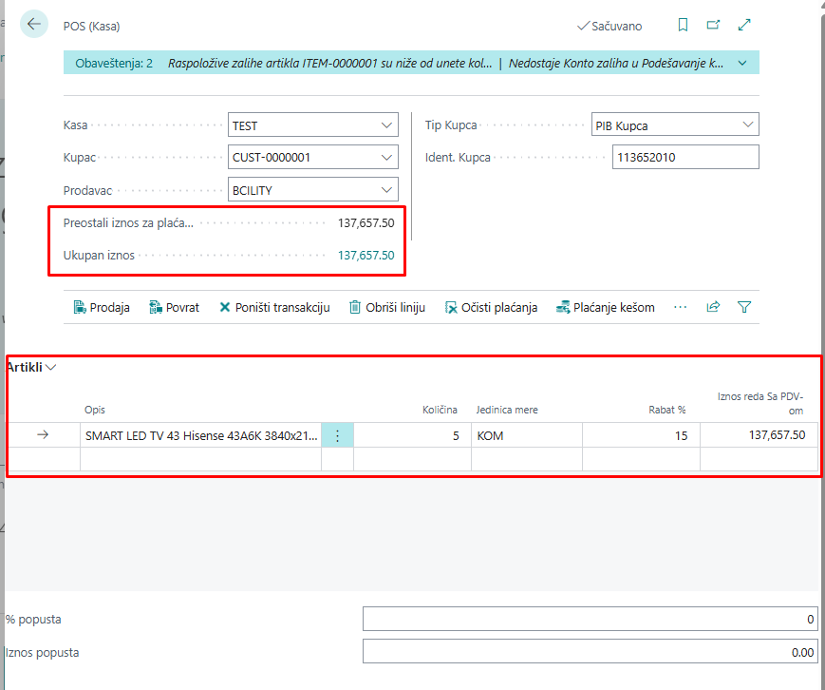Click the back arrow button

34,25
